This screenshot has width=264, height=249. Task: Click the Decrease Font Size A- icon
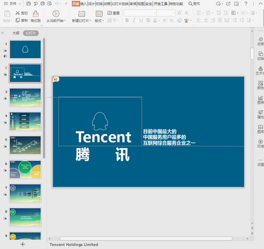(187, 13)
